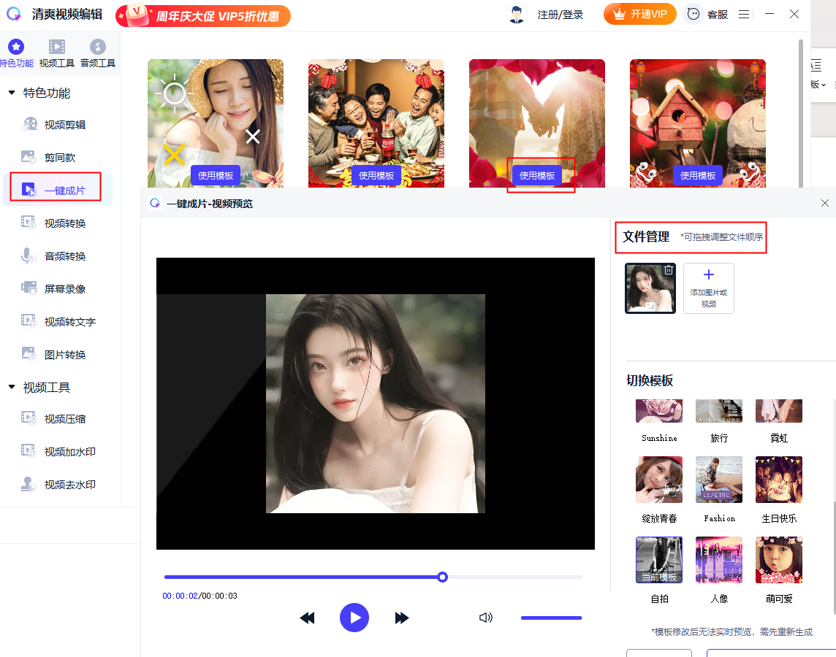The height and width of the screenshot is (657, 836).
Task: Delete the uploaded photo via trash icon
Action: [x=668, y=269]
